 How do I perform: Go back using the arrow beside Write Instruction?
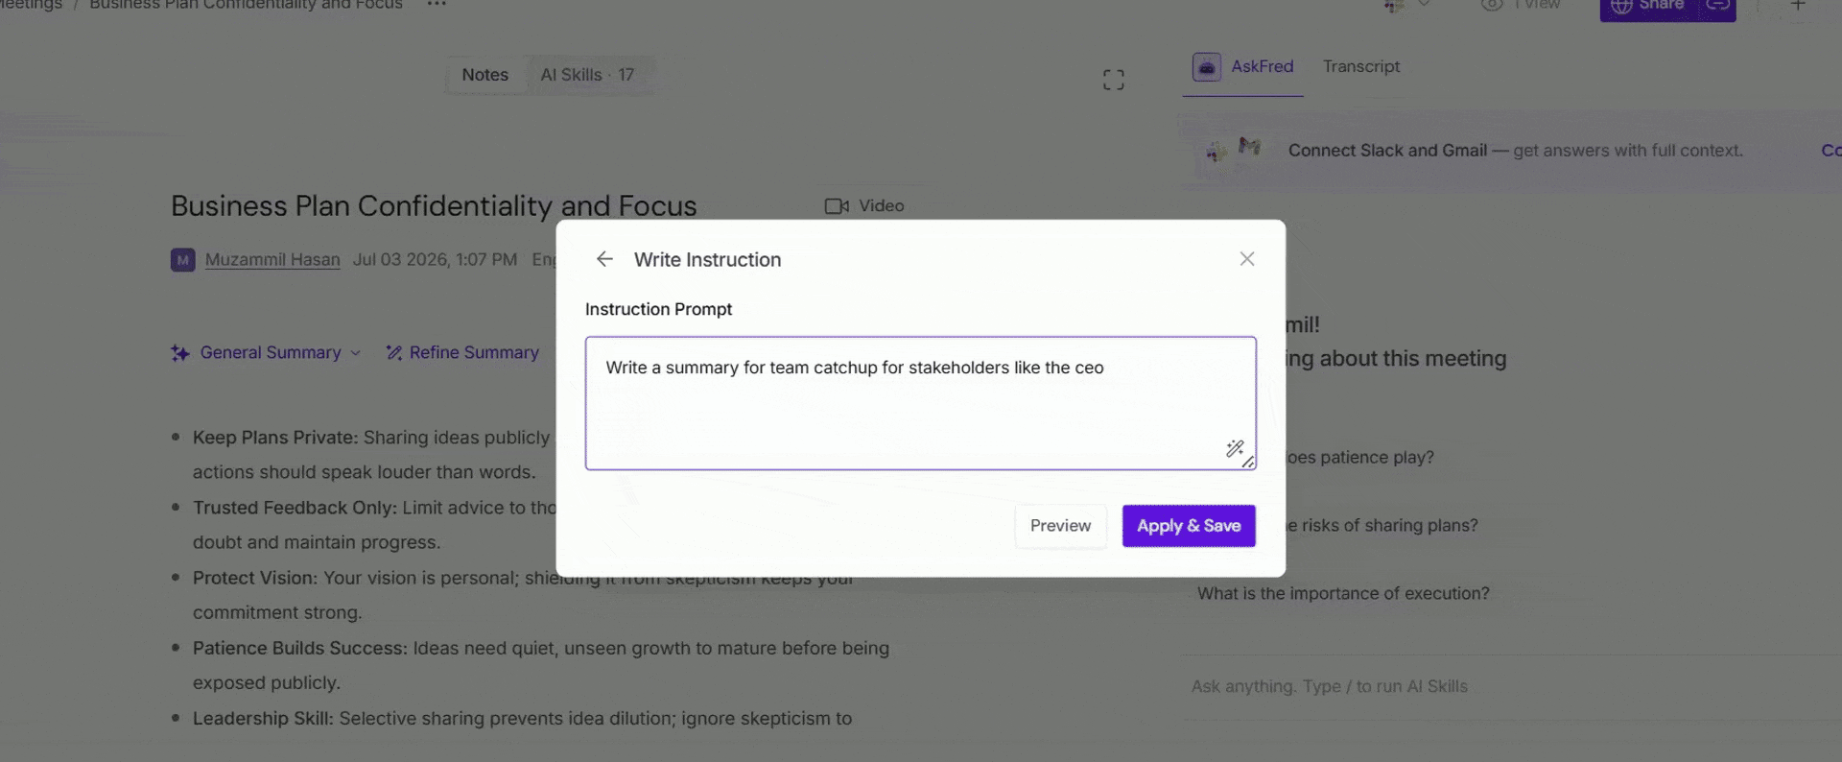[604, 259]
